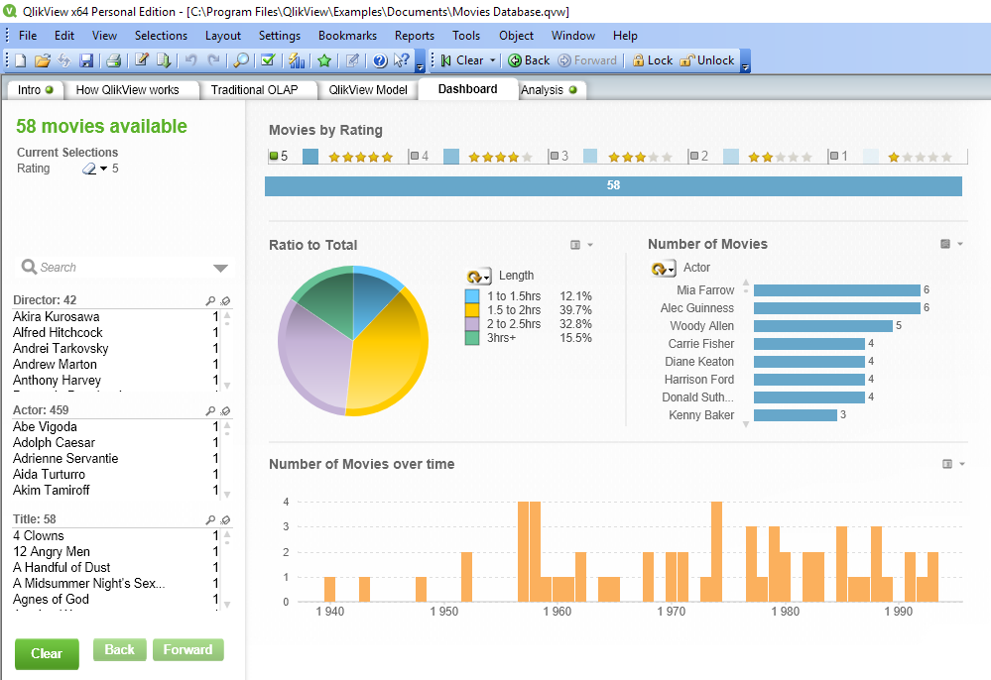
Task: Click the 1 to 1.5hrs legend color swatch
Action: click(472, 296)
